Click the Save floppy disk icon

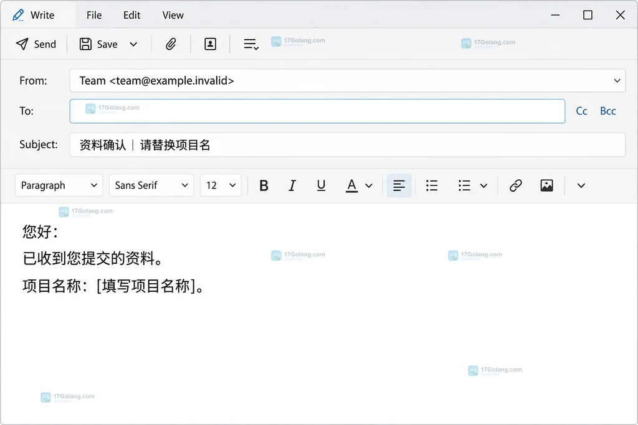click(85, 44)
